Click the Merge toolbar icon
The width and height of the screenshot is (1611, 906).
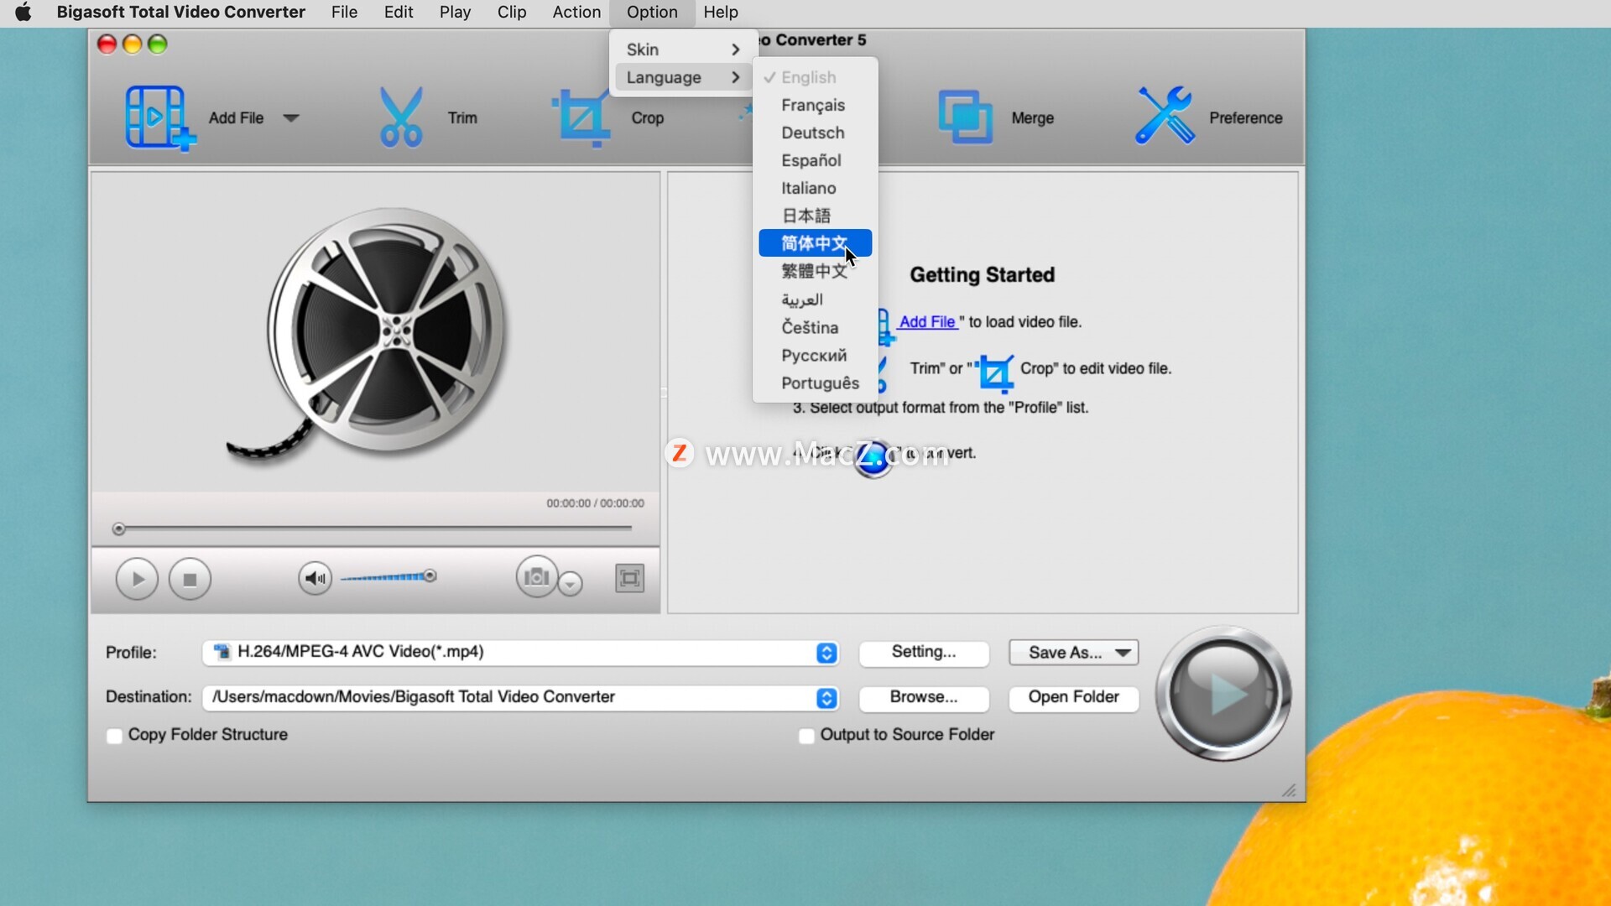coord(965,117)
